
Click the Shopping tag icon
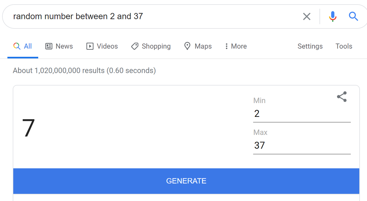click(x=135, y=46)
